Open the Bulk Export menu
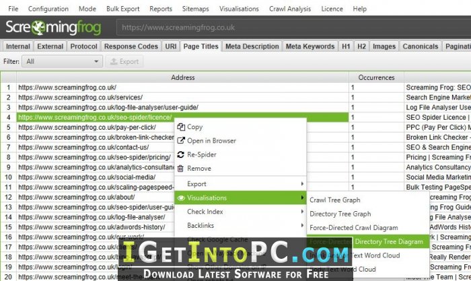Screen dimensions: 471x281 [x=123, y=9]
